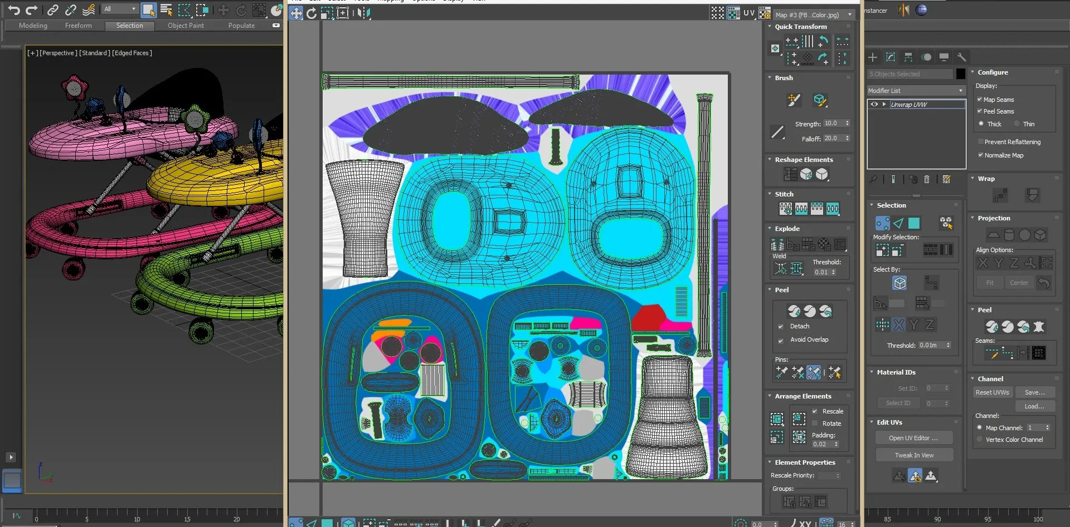Toggle Rescale checkbox in Arrange Elements

[x=815, y=411]
